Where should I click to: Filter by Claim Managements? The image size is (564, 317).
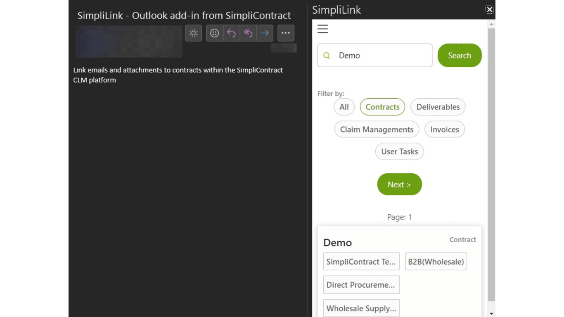coord(377,130)
